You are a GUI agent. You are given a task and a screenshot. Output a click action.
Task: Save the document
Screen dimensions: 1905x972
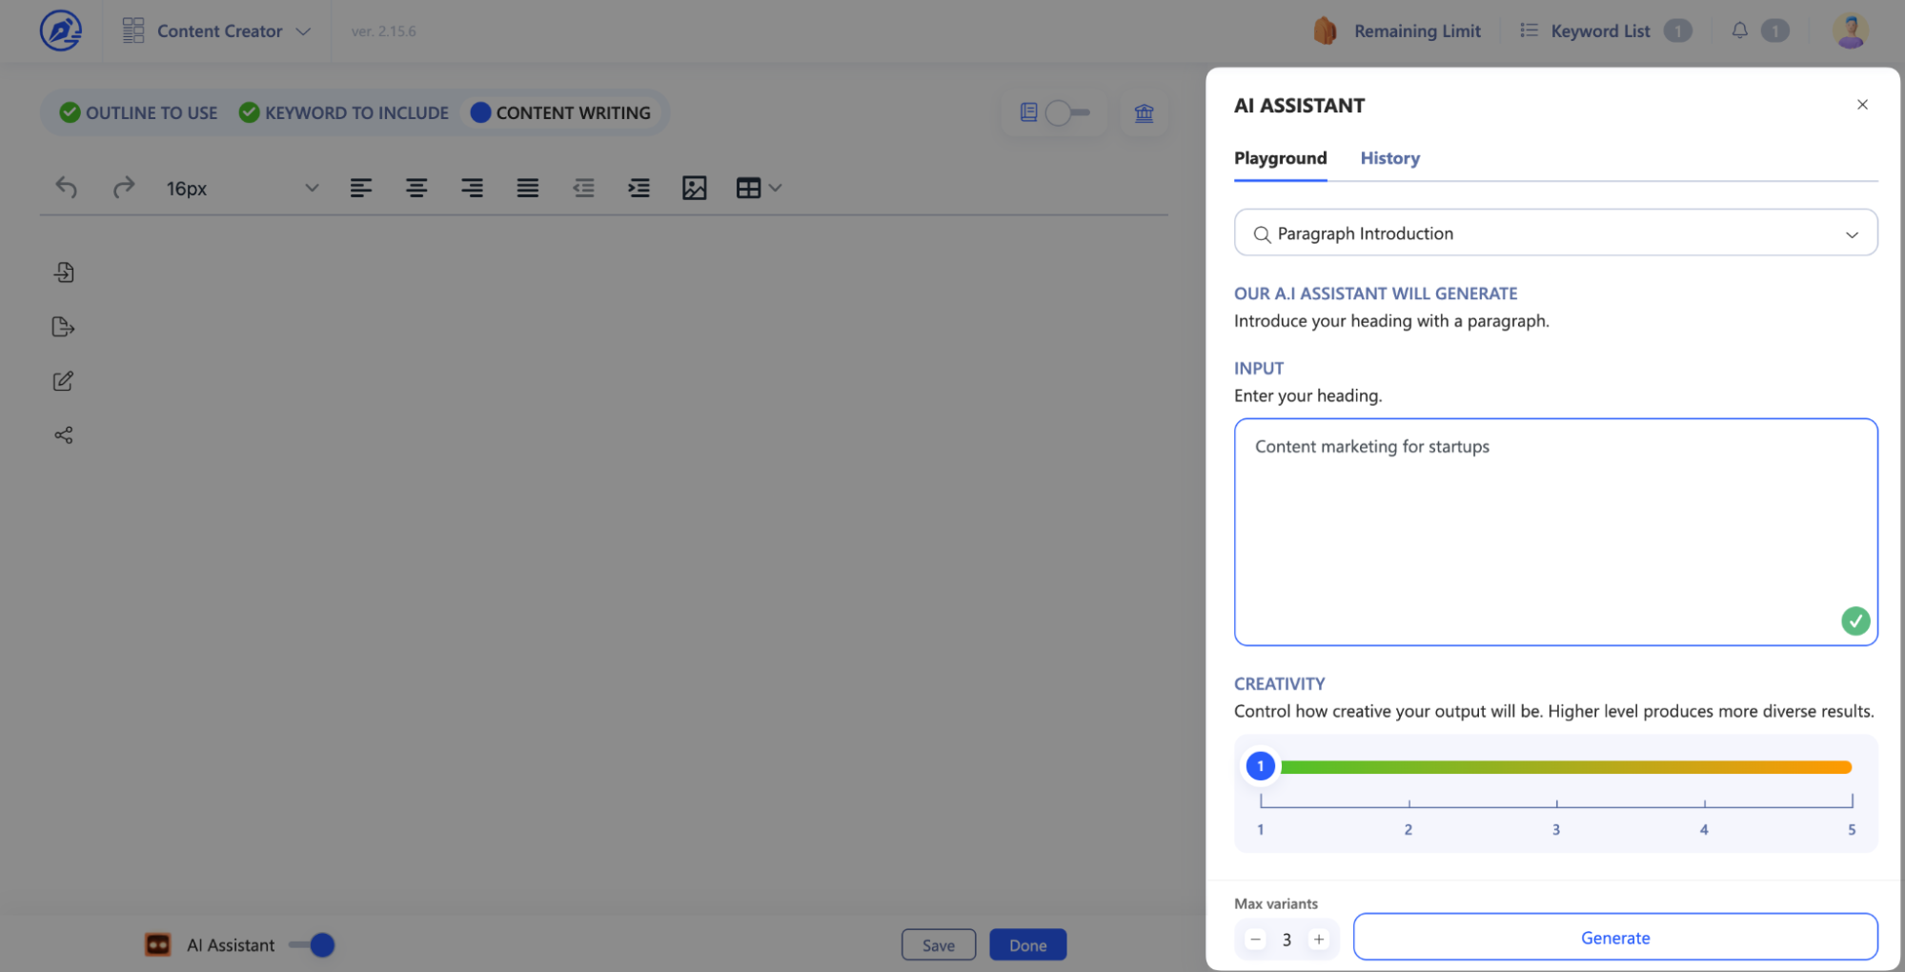(x=938, y=944)
